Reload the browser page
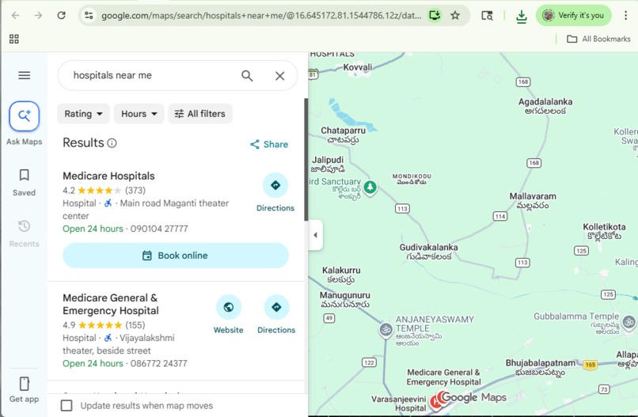This screenshot has height=417, width=638. coord(62,16)
